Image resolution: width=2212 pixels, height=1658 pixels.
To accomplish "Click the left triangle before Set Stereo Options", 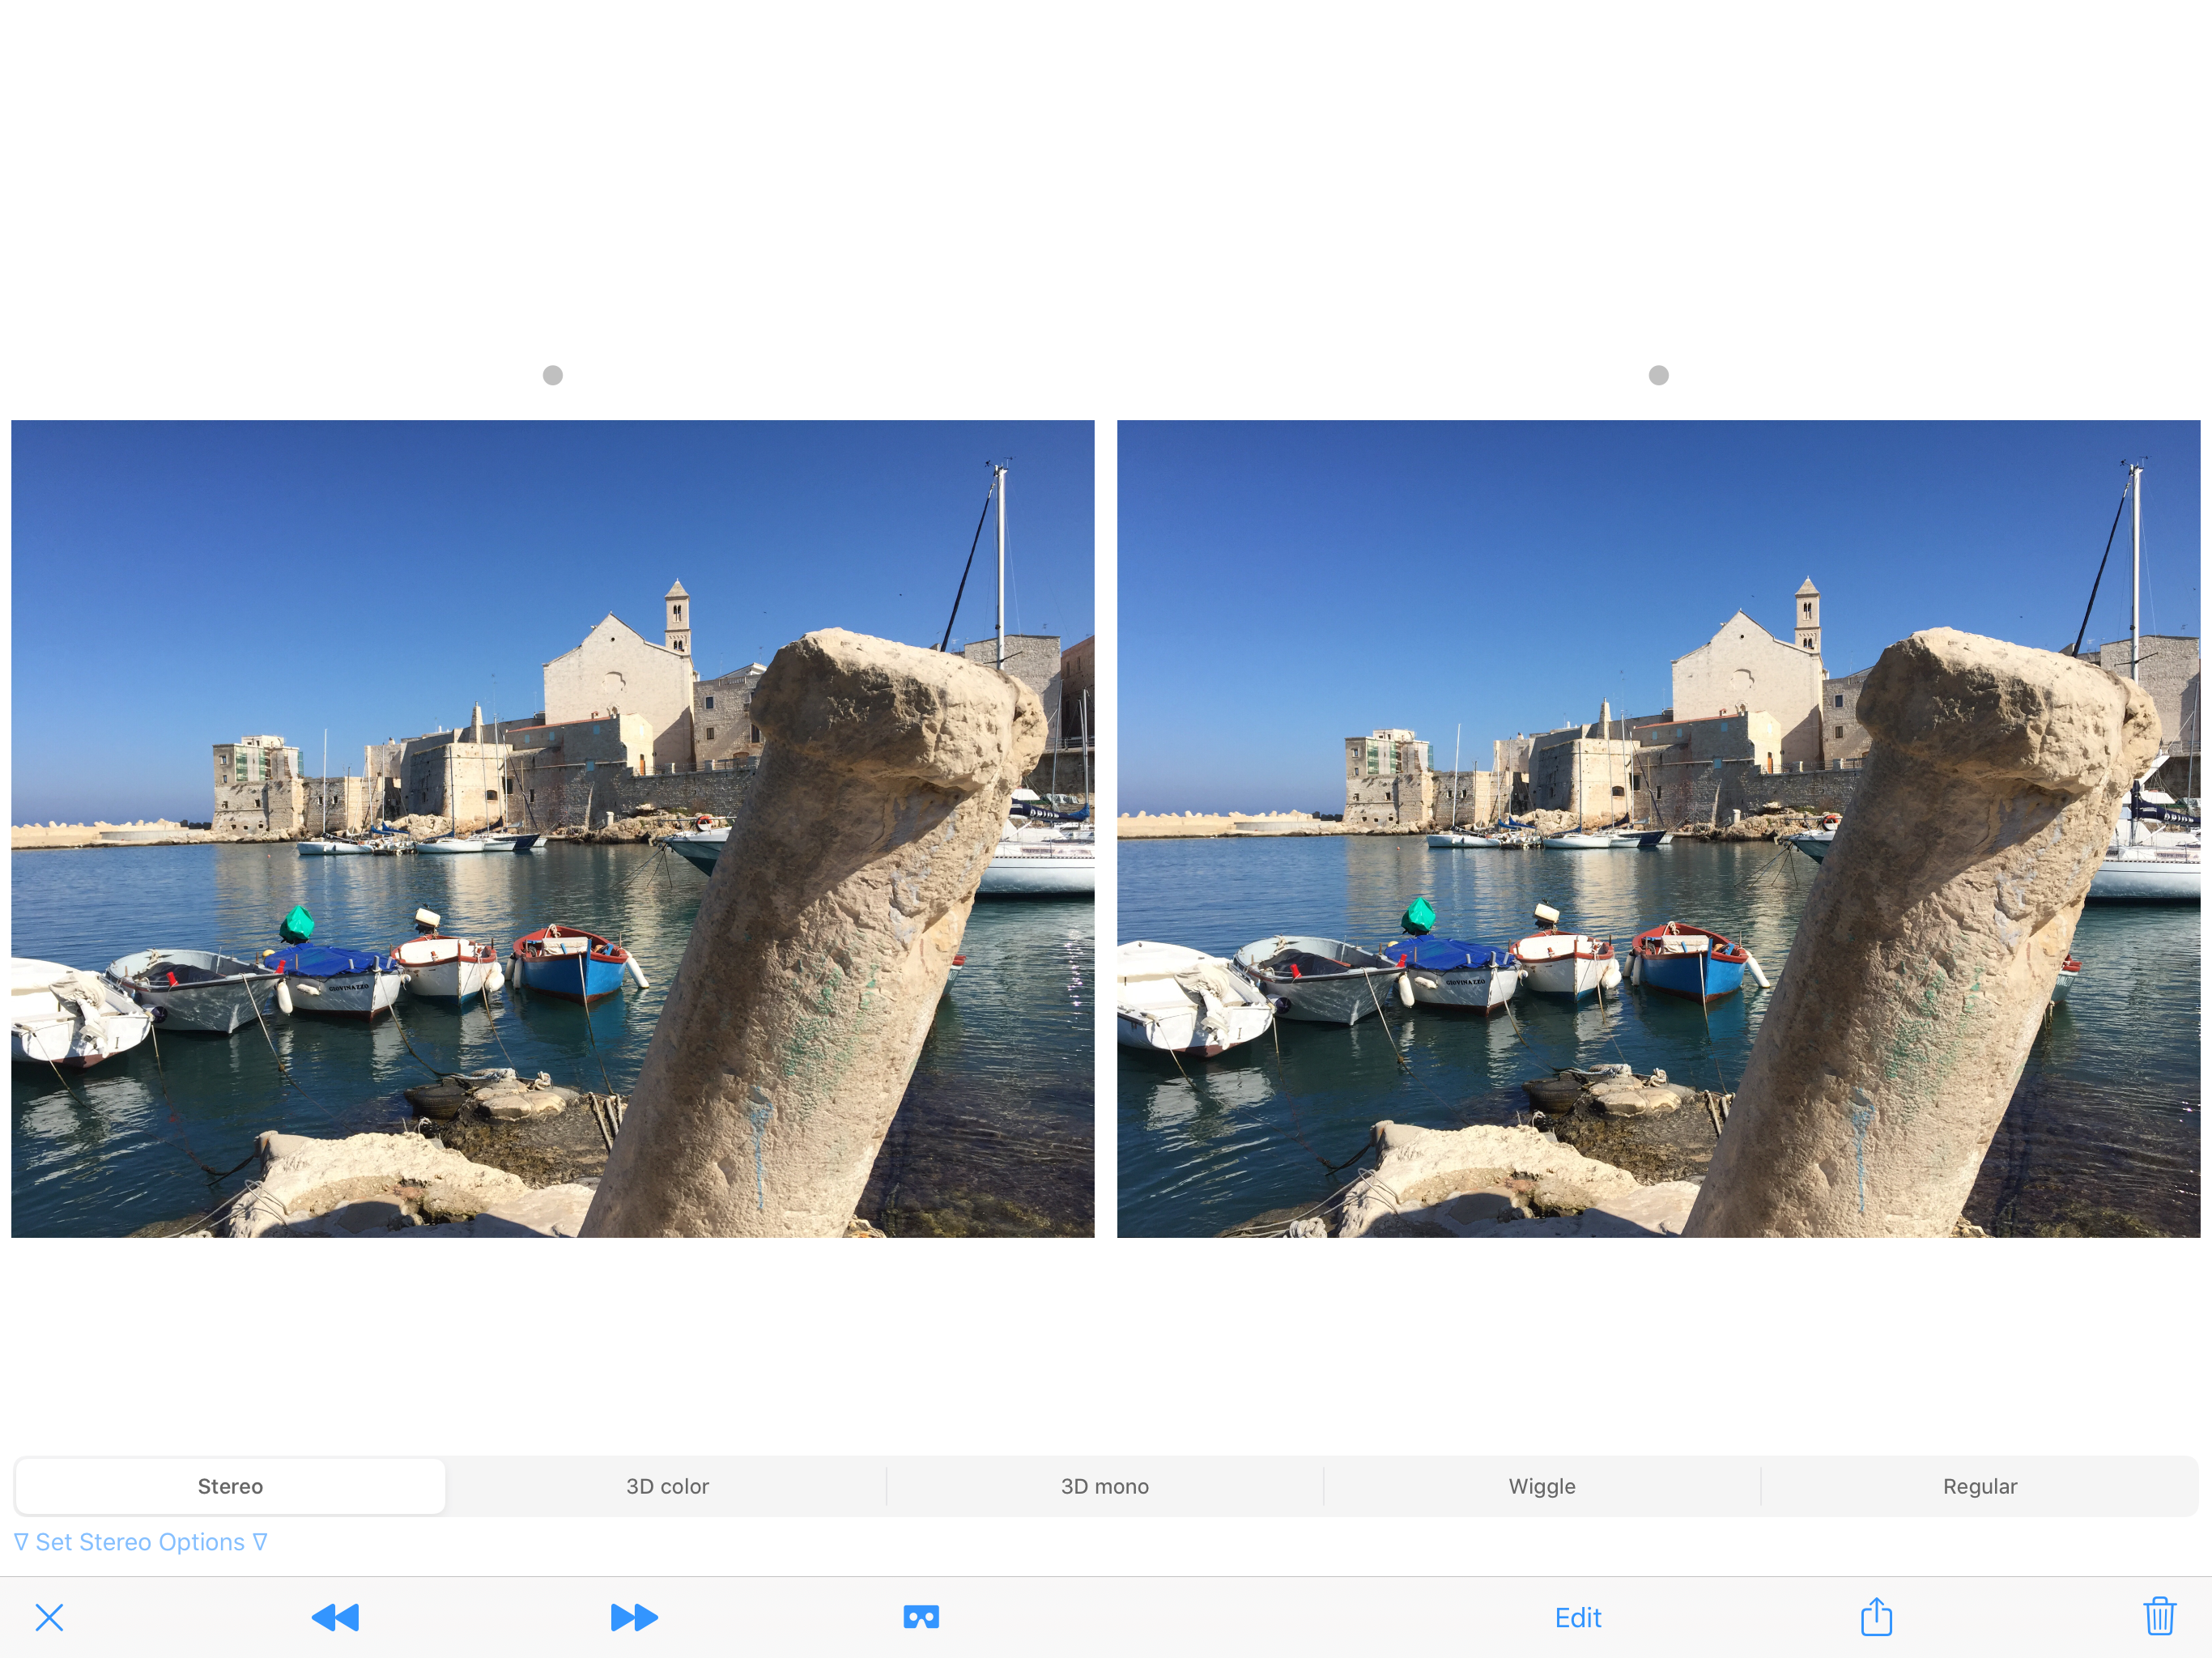I will coord(21,1542).
